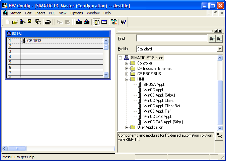Expand the User Application folder
The width and height of the screenshot is (226, 161).
click(x=127, y=127)
